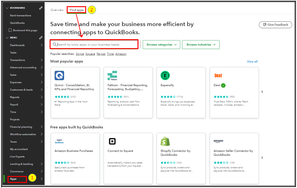Open Projects in the menu
The height and width of the screenshot is (188, 297).
(x=15, y=119)
